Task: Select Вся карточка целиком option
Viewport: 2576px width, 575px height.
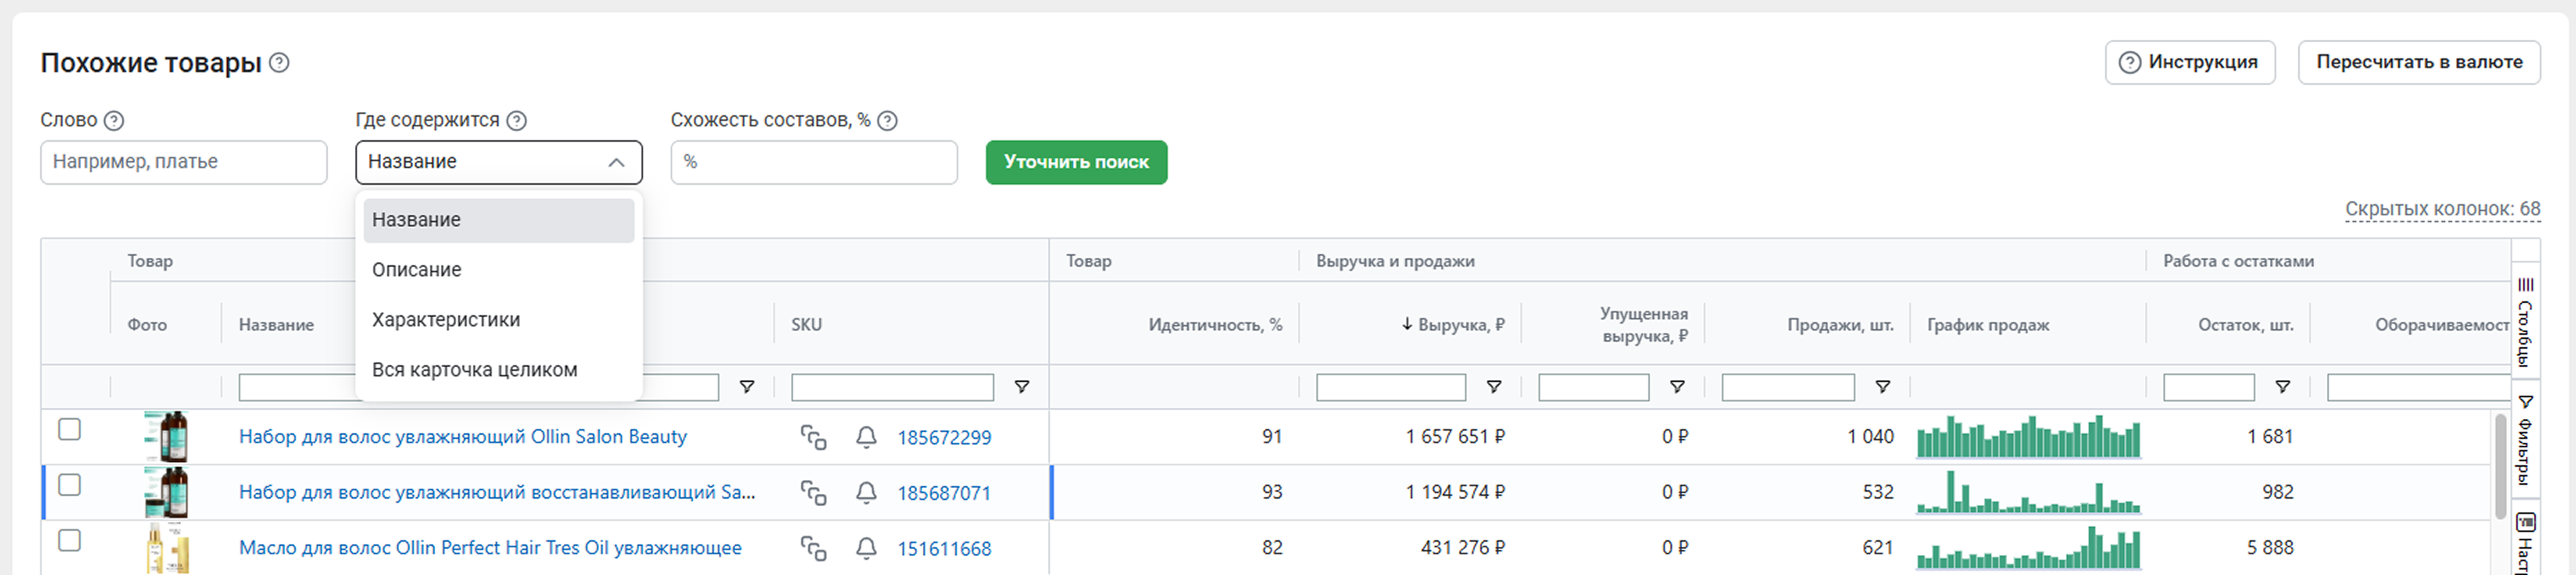Action: tap(474, 370)
